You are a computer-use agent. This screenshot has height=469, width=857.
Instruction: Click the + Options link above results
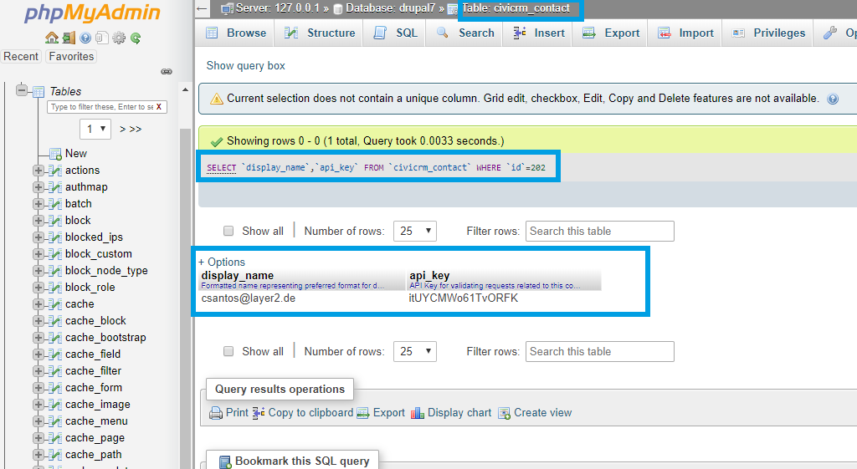(x=222, y=262)
